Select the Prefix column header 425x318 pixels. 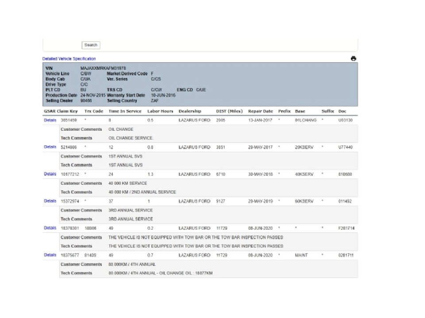click(x=284, y=111)
